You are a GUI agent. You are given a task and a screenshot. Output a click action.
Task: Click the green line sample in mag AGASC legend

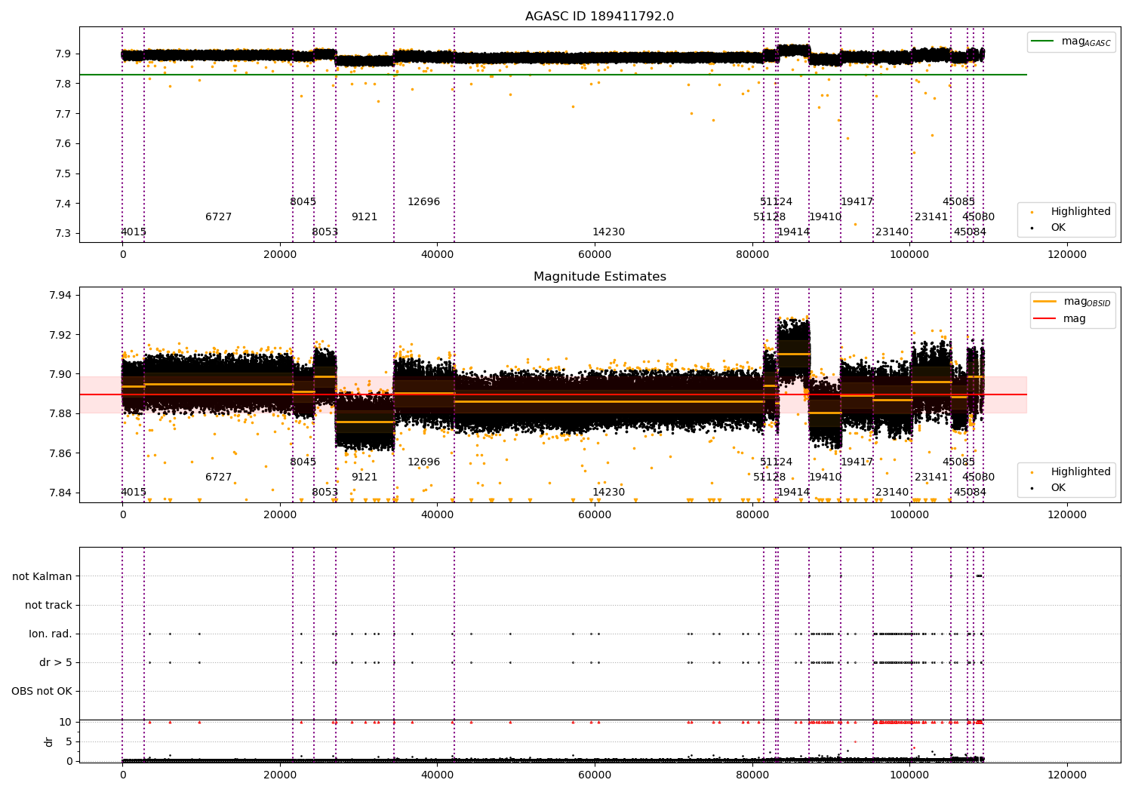(1043, 41)
